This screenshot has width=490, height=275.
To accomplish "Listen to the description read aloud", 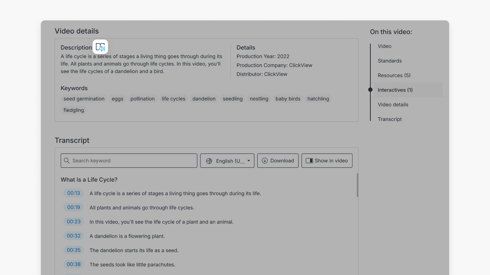I will pyautogui.click(x=100, y=47).
